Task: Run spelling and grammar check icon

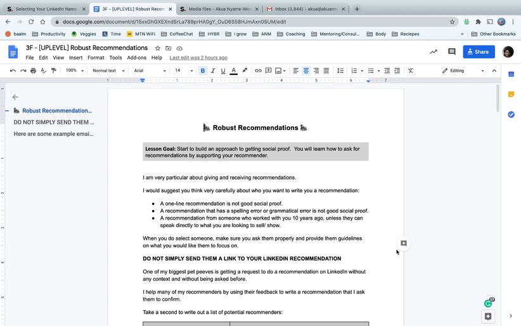Action: [x=43, y=70]
